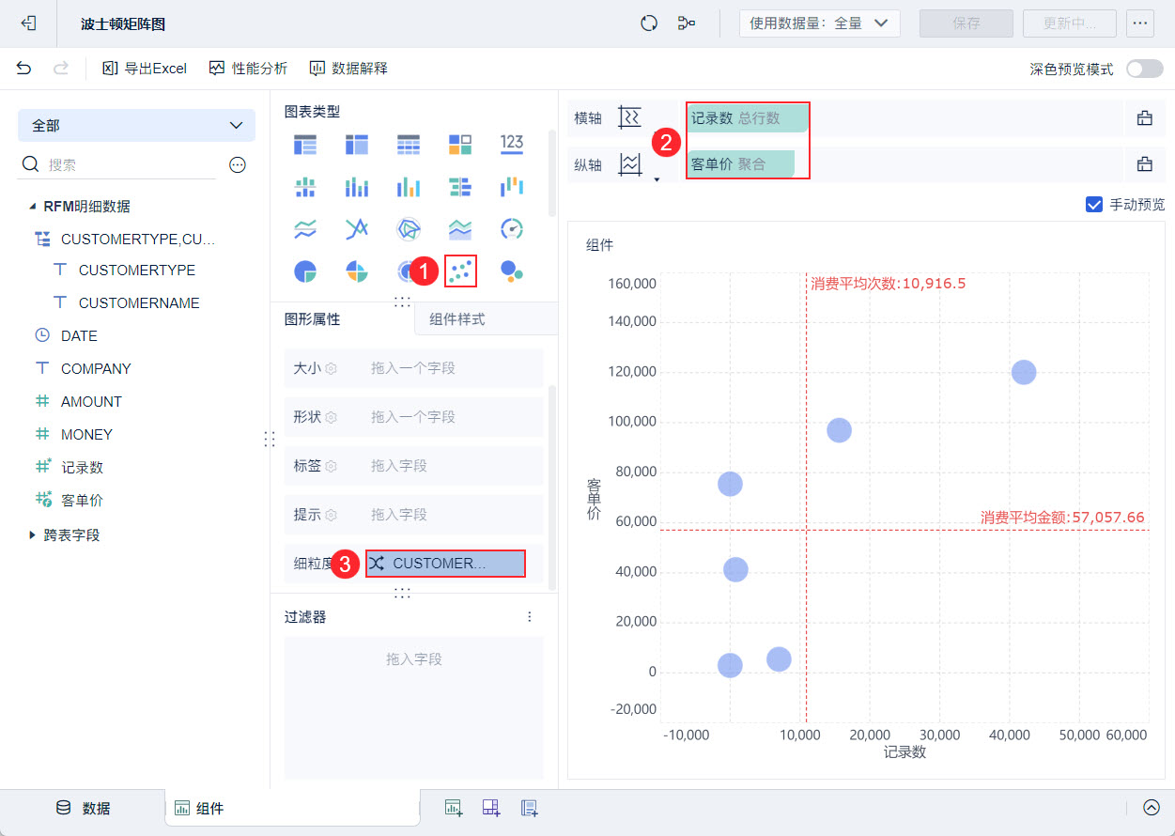1175x836 pixels.
Task: Collapse the RFM明细数据 tree node
Action: tap(34, 207)
